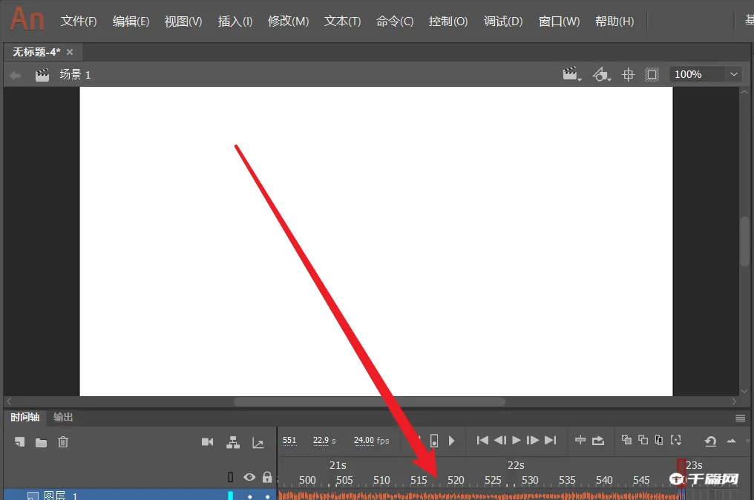Open the edit symbols dropdown

(601, 74)
